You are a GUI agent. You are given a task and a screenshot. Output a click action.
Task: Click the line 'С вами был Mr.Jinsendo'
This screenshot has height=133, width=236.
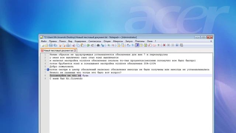click(x=66, y=79)
